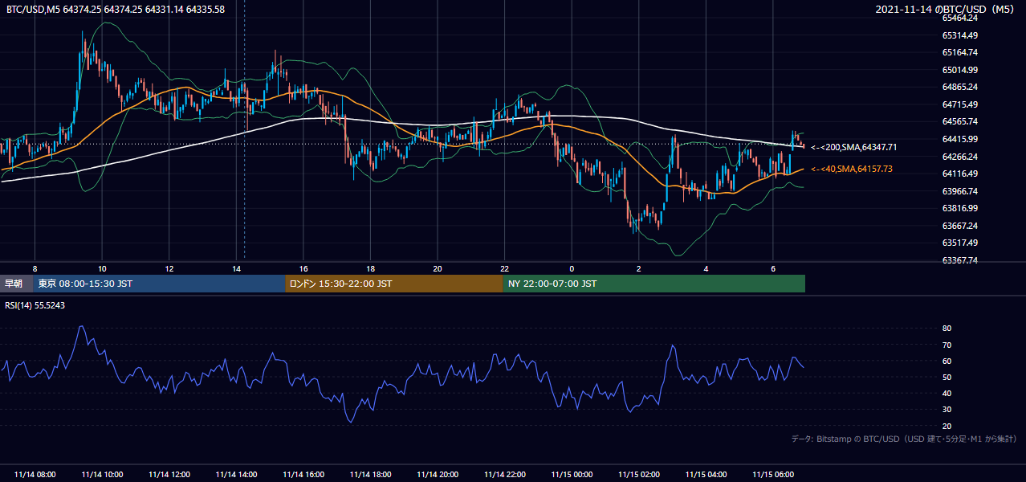
Task: Click hour label 22 under price chart
Action: click(x=504, y=268)
